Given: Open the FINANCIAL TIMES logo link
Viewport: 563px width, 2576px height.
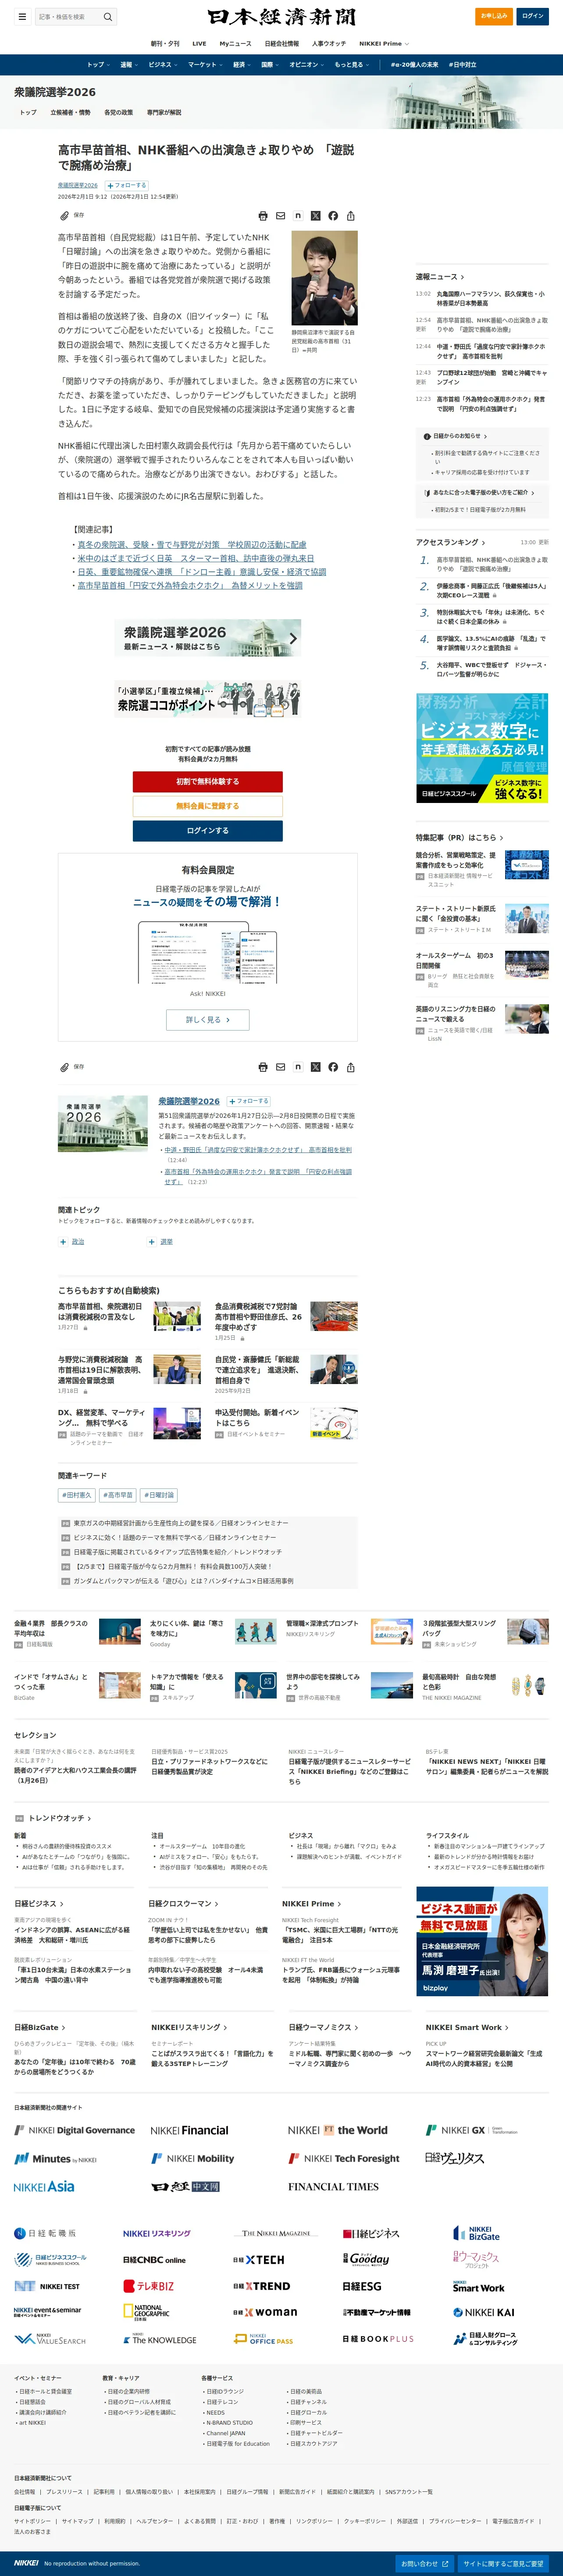Looking at the screenshot, I should 333,2187.
